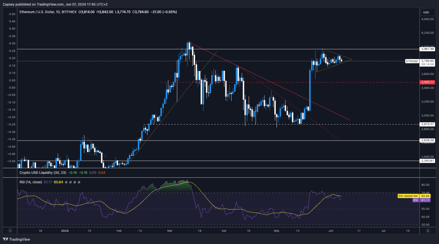Select the yellow RSI-based MA axis label
The height and width of the screenshot is (244, 439).
[x=408, y=196]
